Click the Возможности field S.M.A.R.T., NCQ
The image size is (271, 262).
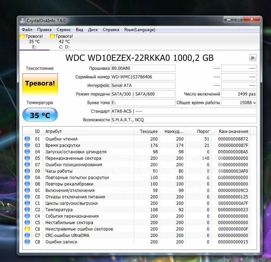pos(184,120)
